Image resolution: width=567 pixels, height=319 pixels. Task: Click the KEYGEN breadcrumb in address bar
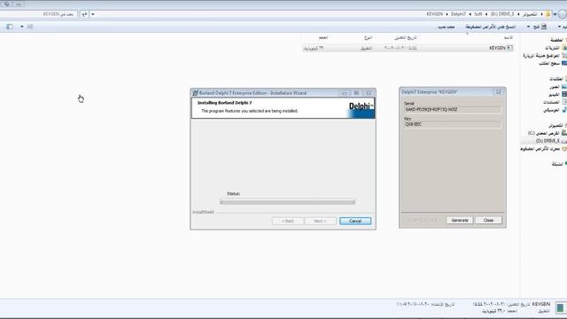[434, 14]
